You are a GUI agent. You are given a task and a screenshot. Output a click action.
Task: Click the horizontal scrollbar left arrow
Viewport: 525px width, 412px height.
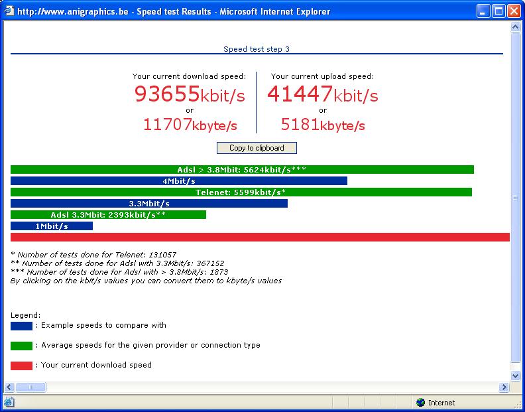(9, 387)
